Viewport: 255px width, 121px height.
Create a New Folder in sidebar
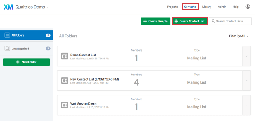(x=26, y=62)
